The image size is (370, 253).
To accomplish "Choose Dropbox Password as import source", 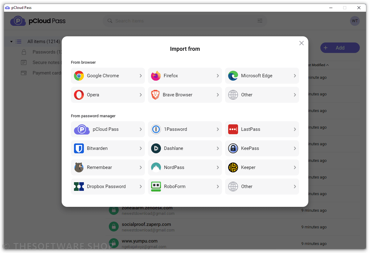I will click(x=108, y=187).
